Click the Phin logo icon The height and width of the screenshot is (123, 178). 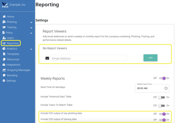(x=5, y=5)
